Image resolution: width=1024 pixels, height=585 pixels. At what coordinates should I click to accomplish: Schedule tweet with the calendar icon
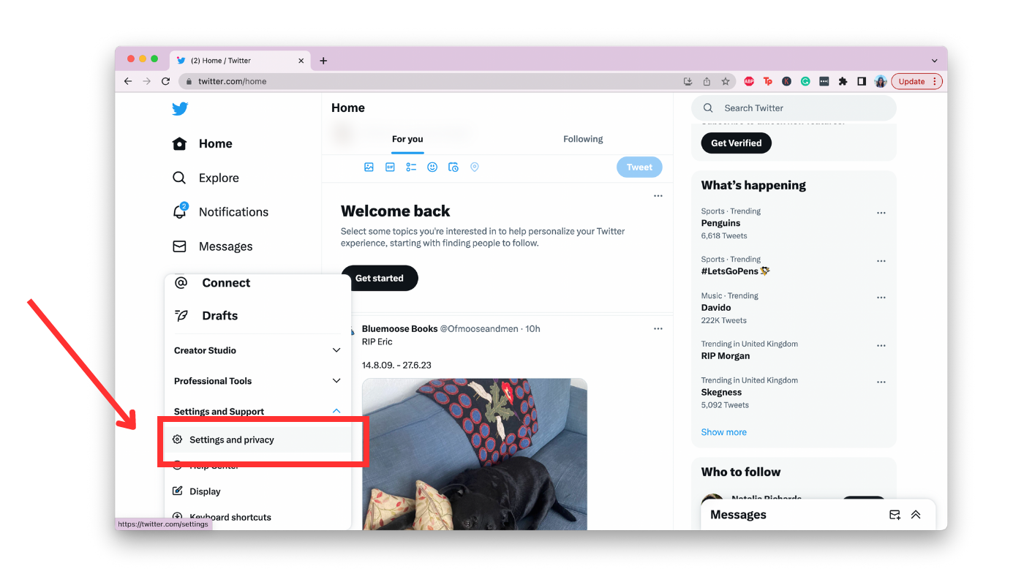453,167
